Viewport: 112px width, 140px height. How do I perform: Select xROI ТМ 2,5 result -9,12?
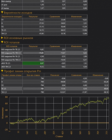coord(33,67)
